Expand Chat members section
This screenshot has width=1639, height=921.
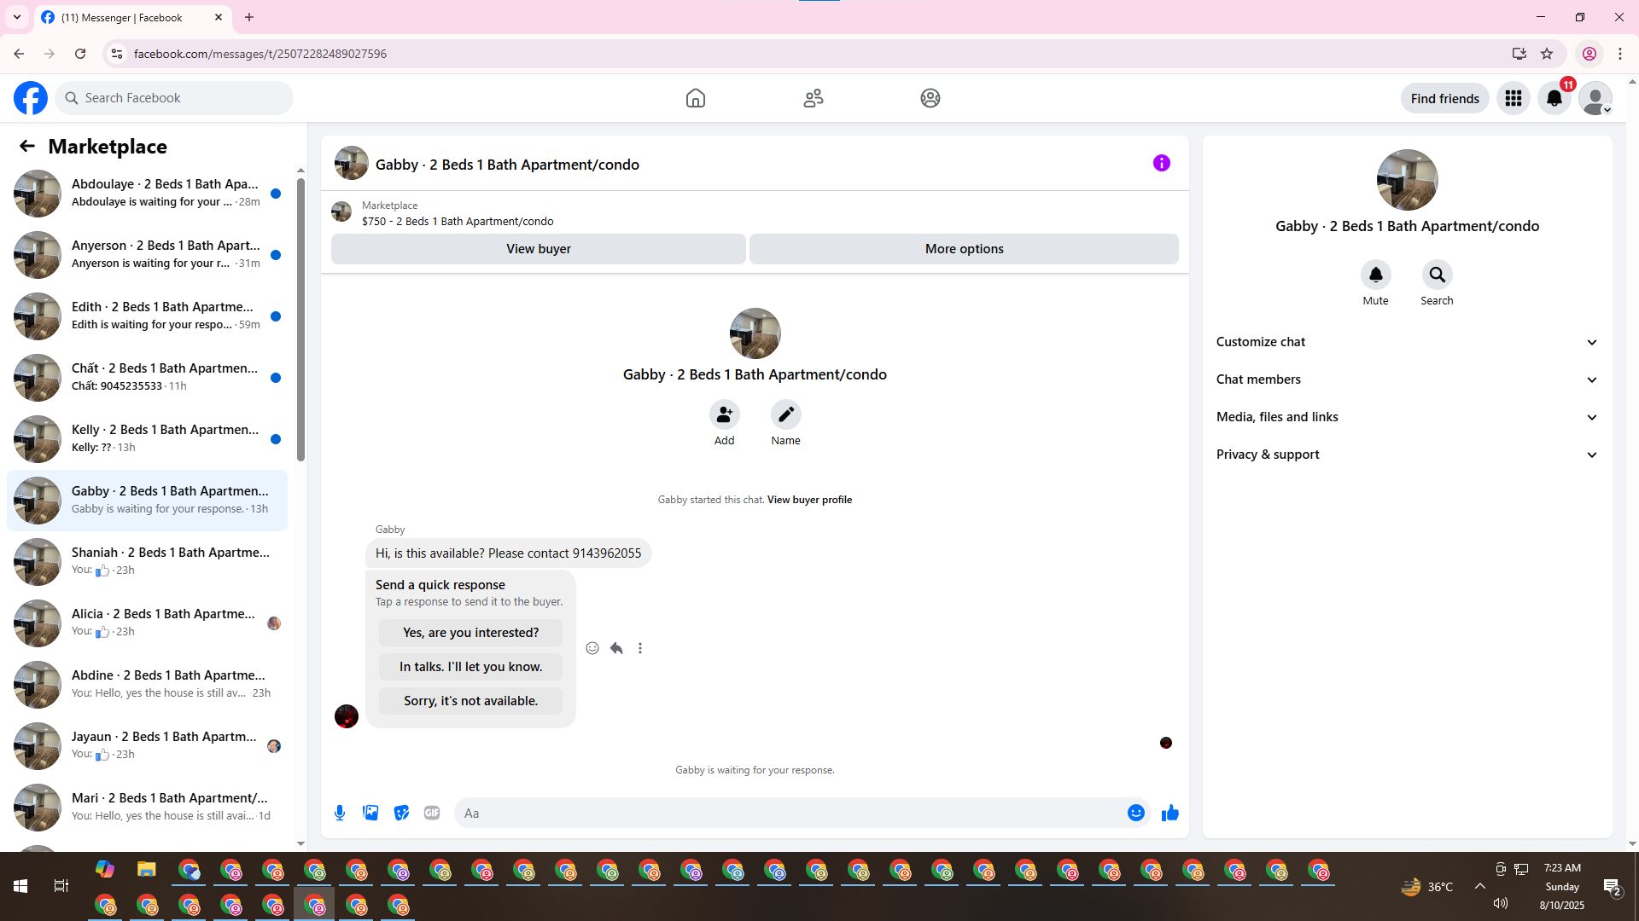pyautogui.click(x=1406, y=379)
